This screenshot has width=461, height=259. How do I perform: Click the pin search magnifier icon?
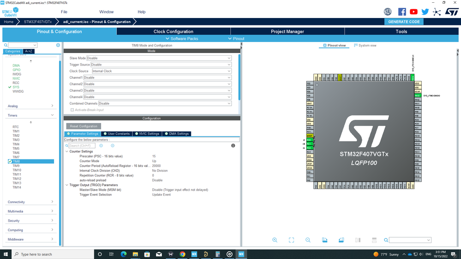pyautogui.click(x=386, y=240)
